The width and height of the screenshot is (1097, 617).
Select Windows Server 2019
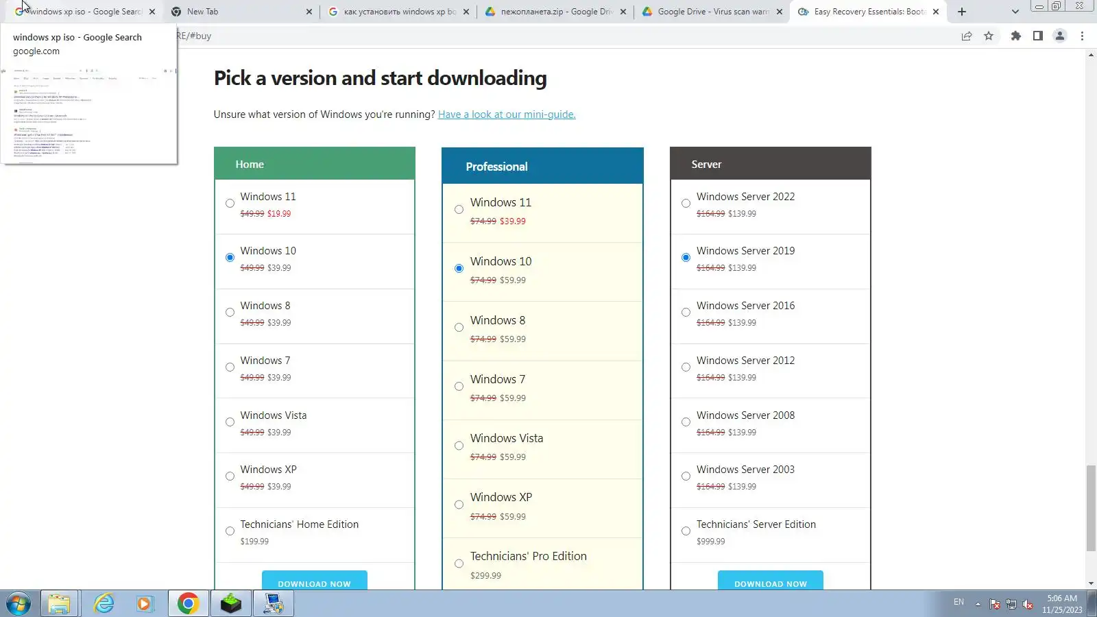pos(686,258)
